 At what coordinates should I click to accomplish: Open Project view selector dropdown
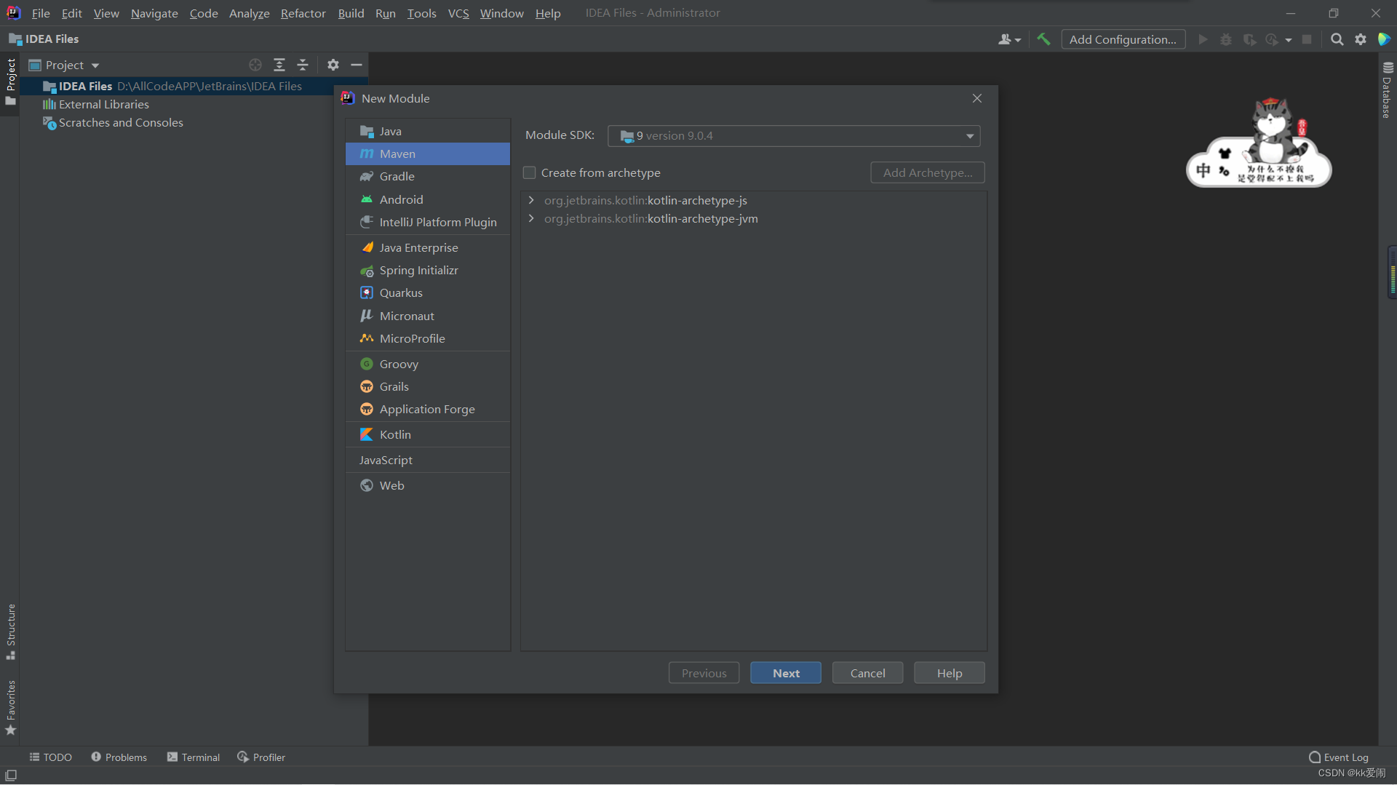click(x=64, y=65)
